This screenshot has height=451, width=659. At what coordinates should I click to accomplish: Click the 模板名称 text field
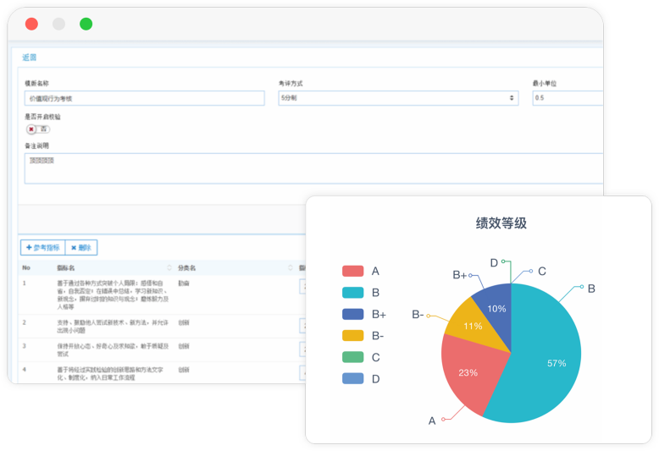(144, 98)
